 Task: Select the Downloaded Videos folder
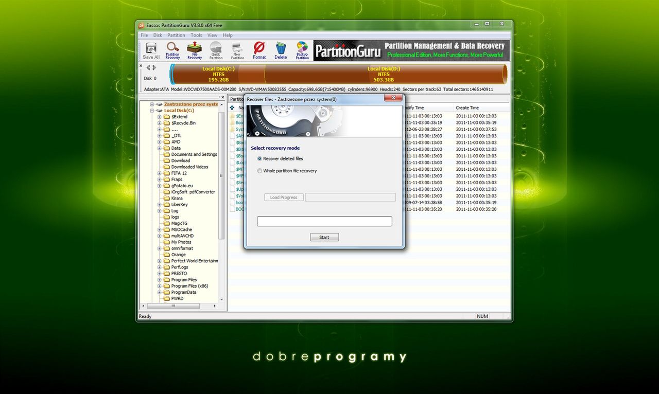click(x=189, y=167)
